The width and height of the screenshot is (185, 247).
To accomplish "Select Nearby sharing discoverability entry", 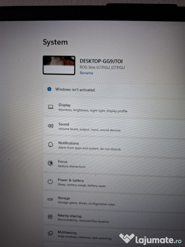I will tap(114, 218).
